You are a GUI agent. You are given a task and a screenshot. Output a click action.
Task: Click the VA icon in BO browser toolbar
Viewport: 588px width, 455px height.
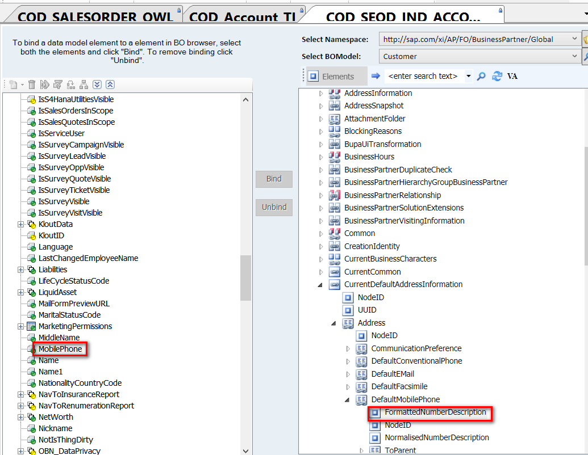tap(512, 76)
